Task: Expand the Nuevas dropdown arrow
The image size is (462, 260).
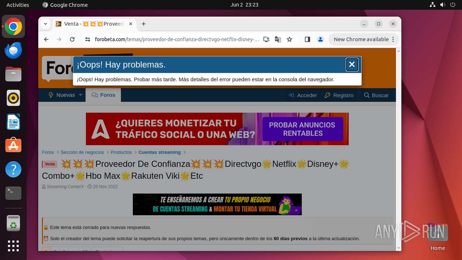Action: pyautogui.click(x=80, y=95)
